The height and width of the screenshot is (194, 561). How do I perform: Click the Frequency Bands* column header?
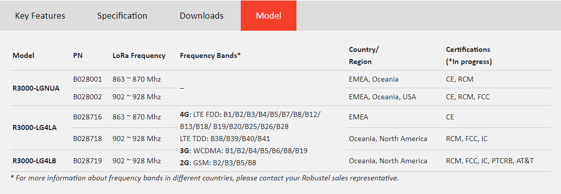point(210,55)
